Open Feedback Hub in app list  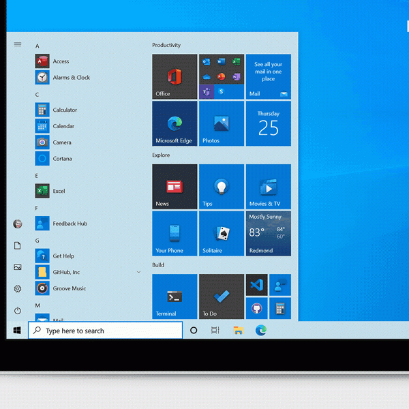(x=89, y=224)
